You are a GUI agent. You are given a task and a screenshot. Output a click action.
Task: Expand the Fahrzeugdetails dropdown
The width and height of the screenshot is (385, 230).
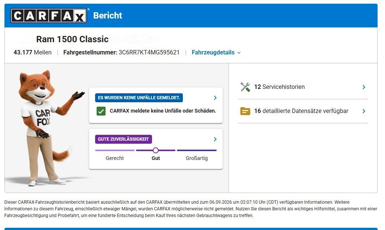pyautogui.click(x=216, y=52)
